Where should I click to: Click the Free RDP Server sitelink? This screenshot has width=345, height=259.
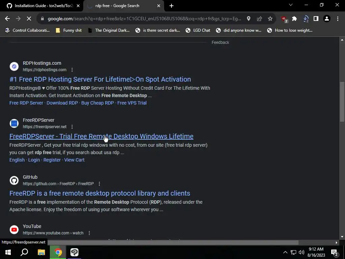tap(26, 103)
